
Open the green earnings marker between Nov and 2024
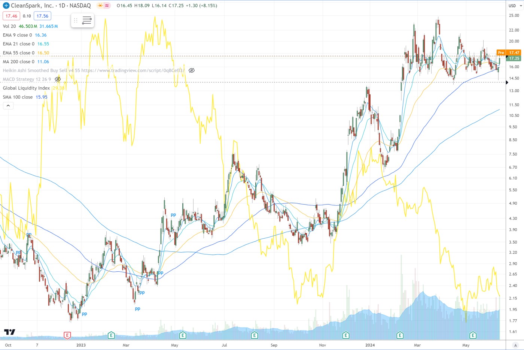346,335
